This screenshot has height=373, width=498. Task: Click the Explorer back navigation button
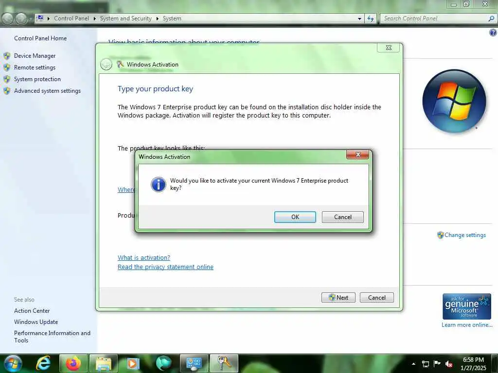(8, 19)
